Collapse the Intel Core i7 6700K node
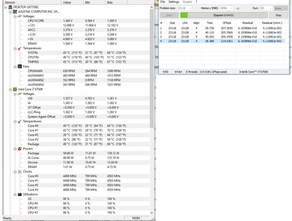292x221 pixels. 10,89
